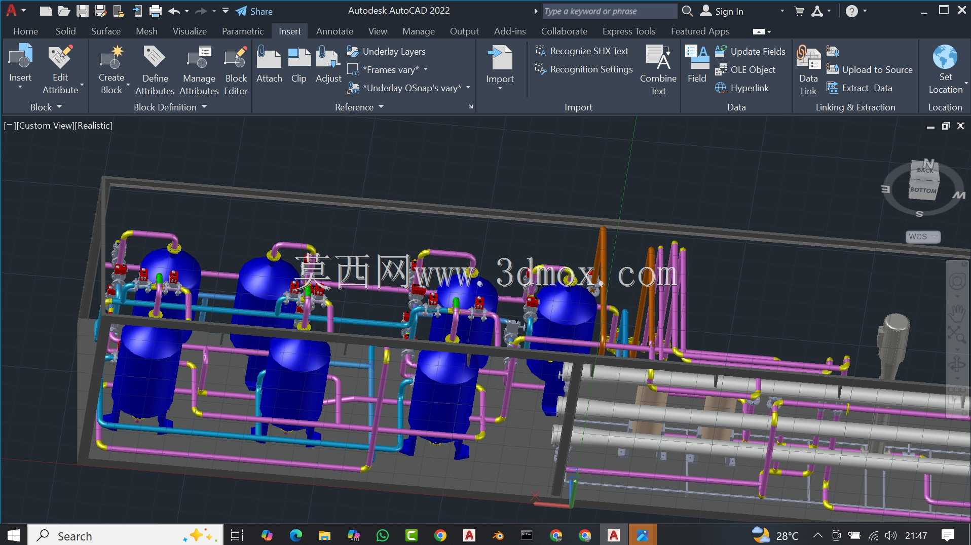Open the navigation wheel in navigation bar
The image size is (971, 545).
pos(957,281)
